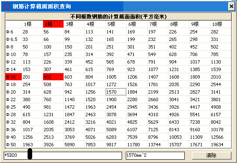Select the 3根 column header
The image size is (237, 163).
[74, 24]
